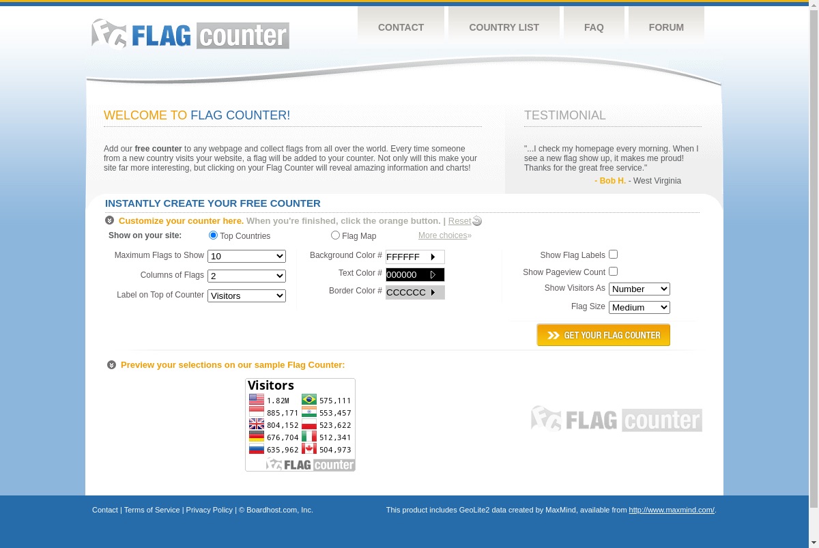Click the footer Contact link
This screenshot has height=548, width=819.
[105, 510]
